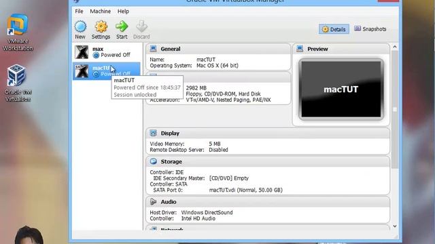Open the Machine menu
Screen dimensions: 435x244
[x=100, y=12]
